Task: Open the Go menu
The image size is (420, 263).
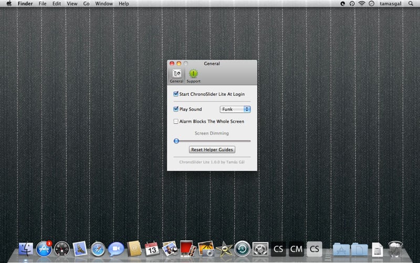Action: tap(86, 4)
